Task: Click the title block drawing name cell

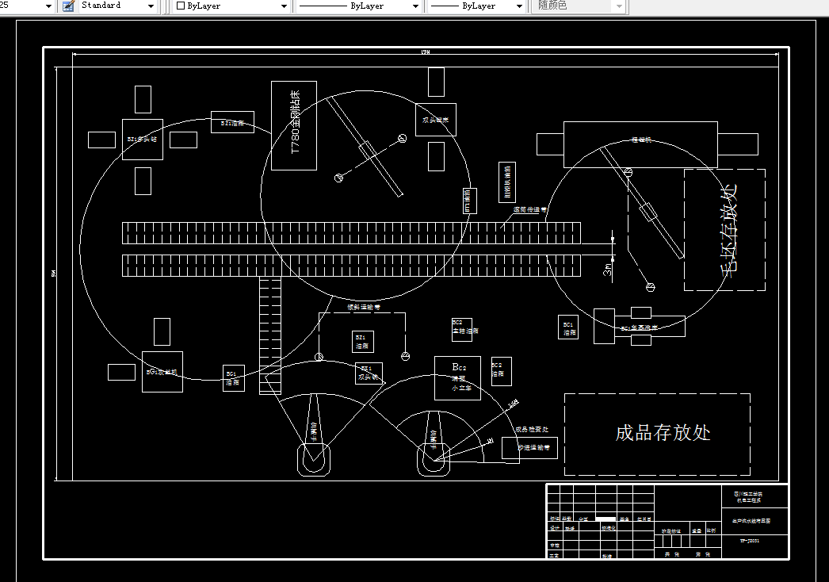Action: [x=755, y=521]
